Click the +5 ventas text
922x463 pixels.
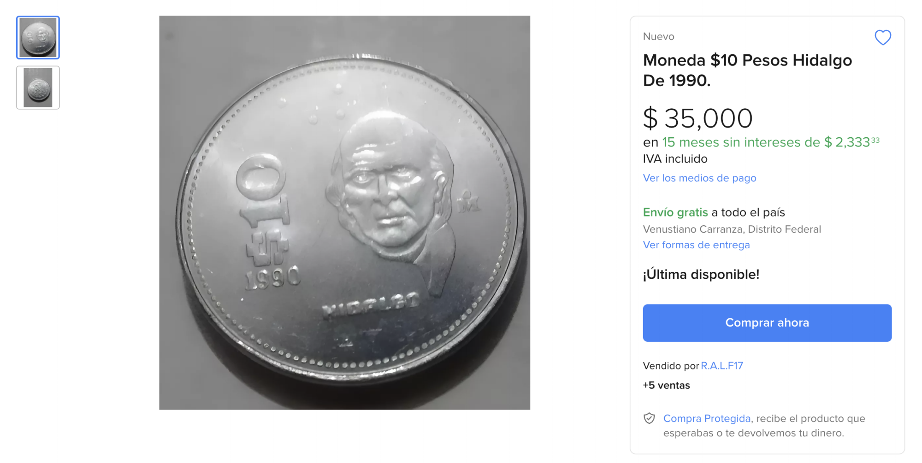666,386
